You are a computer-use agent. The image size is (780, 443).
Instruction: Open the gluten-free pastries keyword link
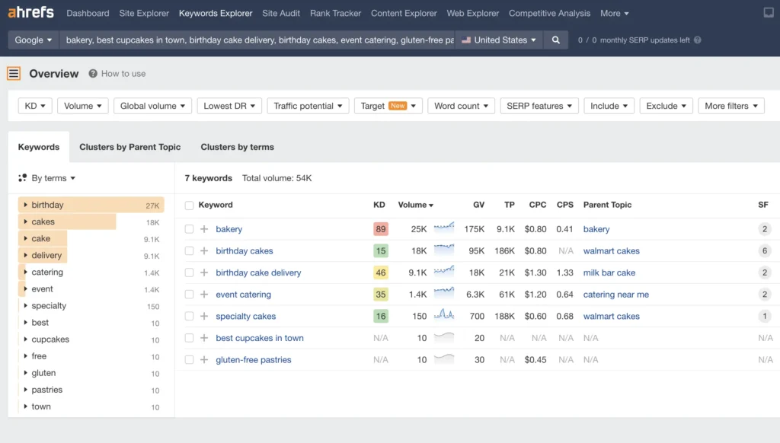click(x=253, y=359)
